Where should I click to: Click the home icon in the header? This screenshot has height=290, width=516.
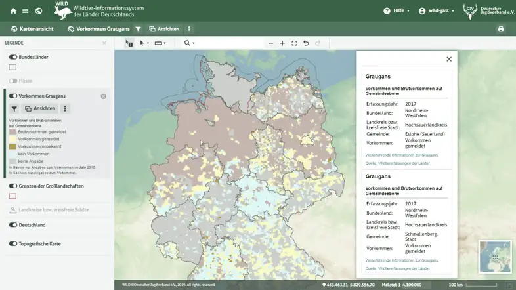pyautogui.click(x=13, y=11)
